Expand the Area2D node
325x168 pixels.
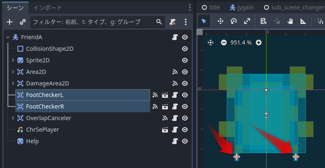coord(13,72)
